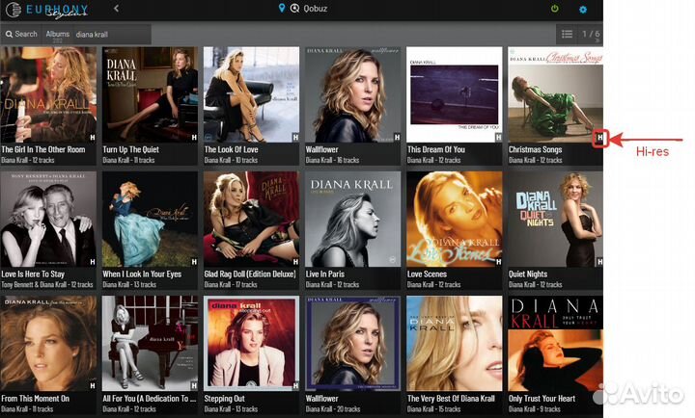The width and height of the screenshot is (695, 418).
Task: Click the Search button
Action: click(21, 34)
